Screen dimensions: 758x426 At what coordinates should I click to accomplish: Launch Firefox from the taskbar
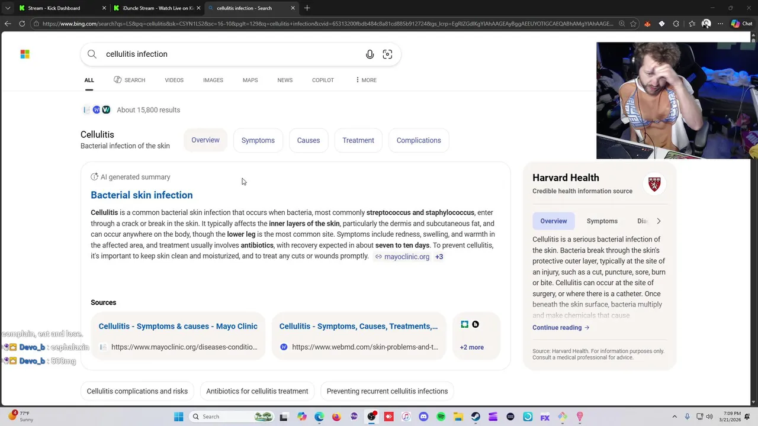point(336,417)
